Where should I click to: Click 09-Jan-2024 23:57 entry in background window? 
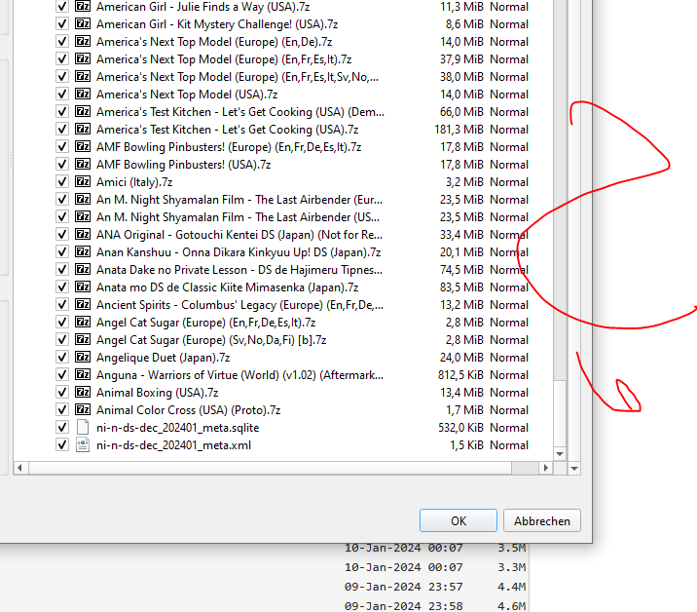(404, 587)
